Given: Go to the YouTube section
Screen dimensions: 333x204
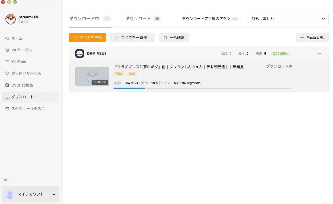Looking at the screenshot, I should coord(31,62).
